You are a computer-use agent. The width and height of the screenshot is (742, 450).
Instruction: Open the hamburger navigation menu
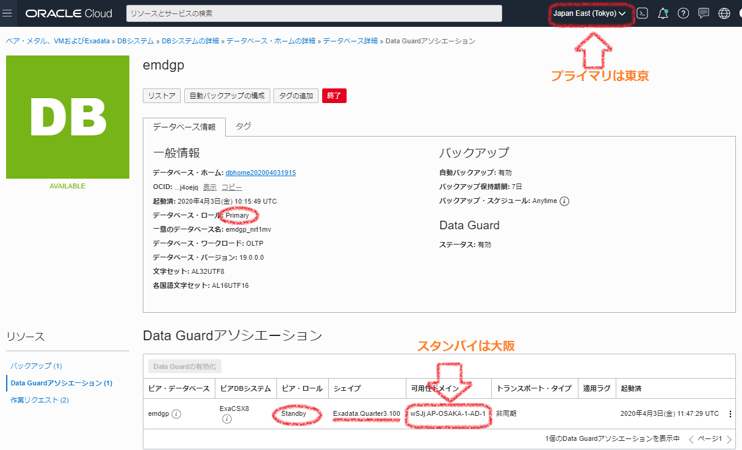pos(7,13)
